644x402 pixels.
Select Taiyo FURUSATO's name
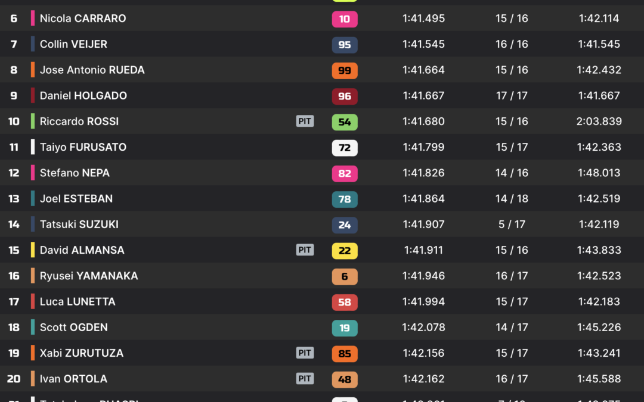(x=83, y=147)
